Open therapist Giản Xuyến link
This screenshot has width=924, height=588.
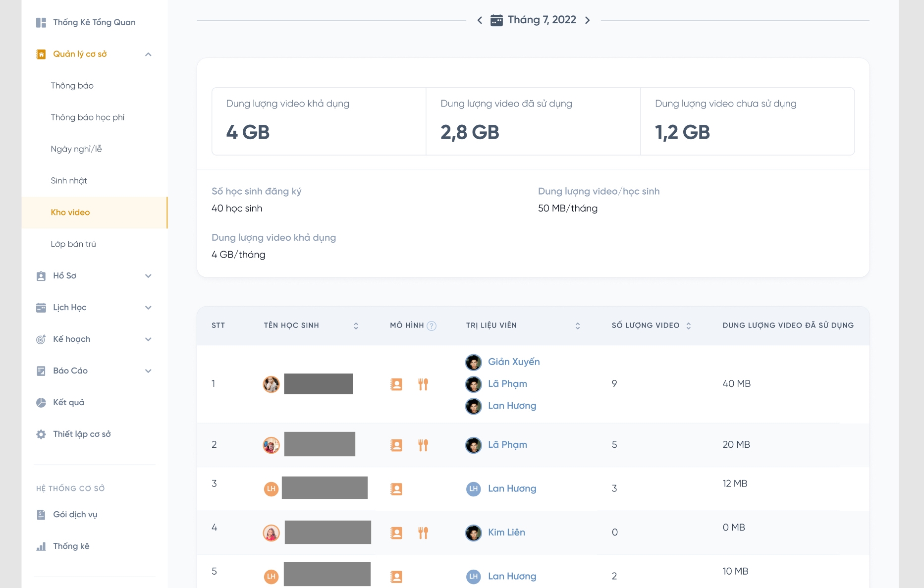coord(514,362)
